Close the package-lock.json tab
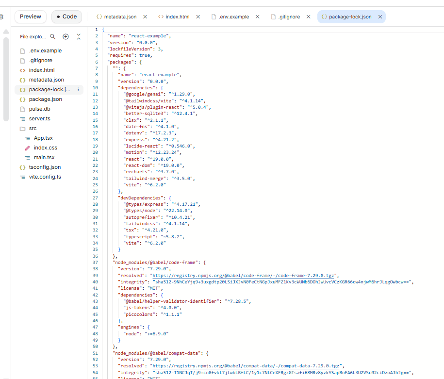 coord(380,16)
